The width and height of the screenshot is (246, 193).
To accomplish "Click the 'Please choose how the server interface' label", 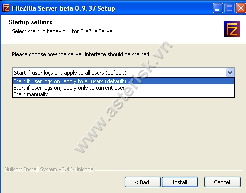I will click(82, 54).
